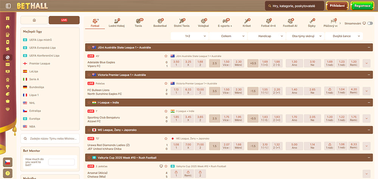Screen dimensions: 378x179
Task: Toggle the sidebar panel icon beside logo
Action: click(x=8, y=6)
